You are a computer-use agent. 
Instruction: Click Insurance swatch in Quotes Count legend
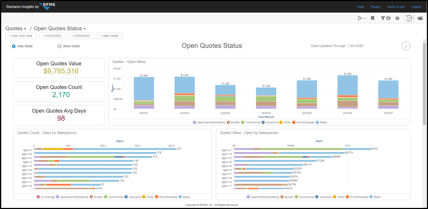tap(126, 197)
